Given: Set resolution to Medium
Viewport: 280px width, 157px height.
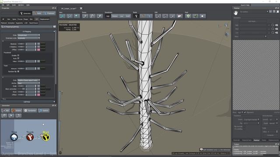Looking at the screenshot, I should (115, 16).
